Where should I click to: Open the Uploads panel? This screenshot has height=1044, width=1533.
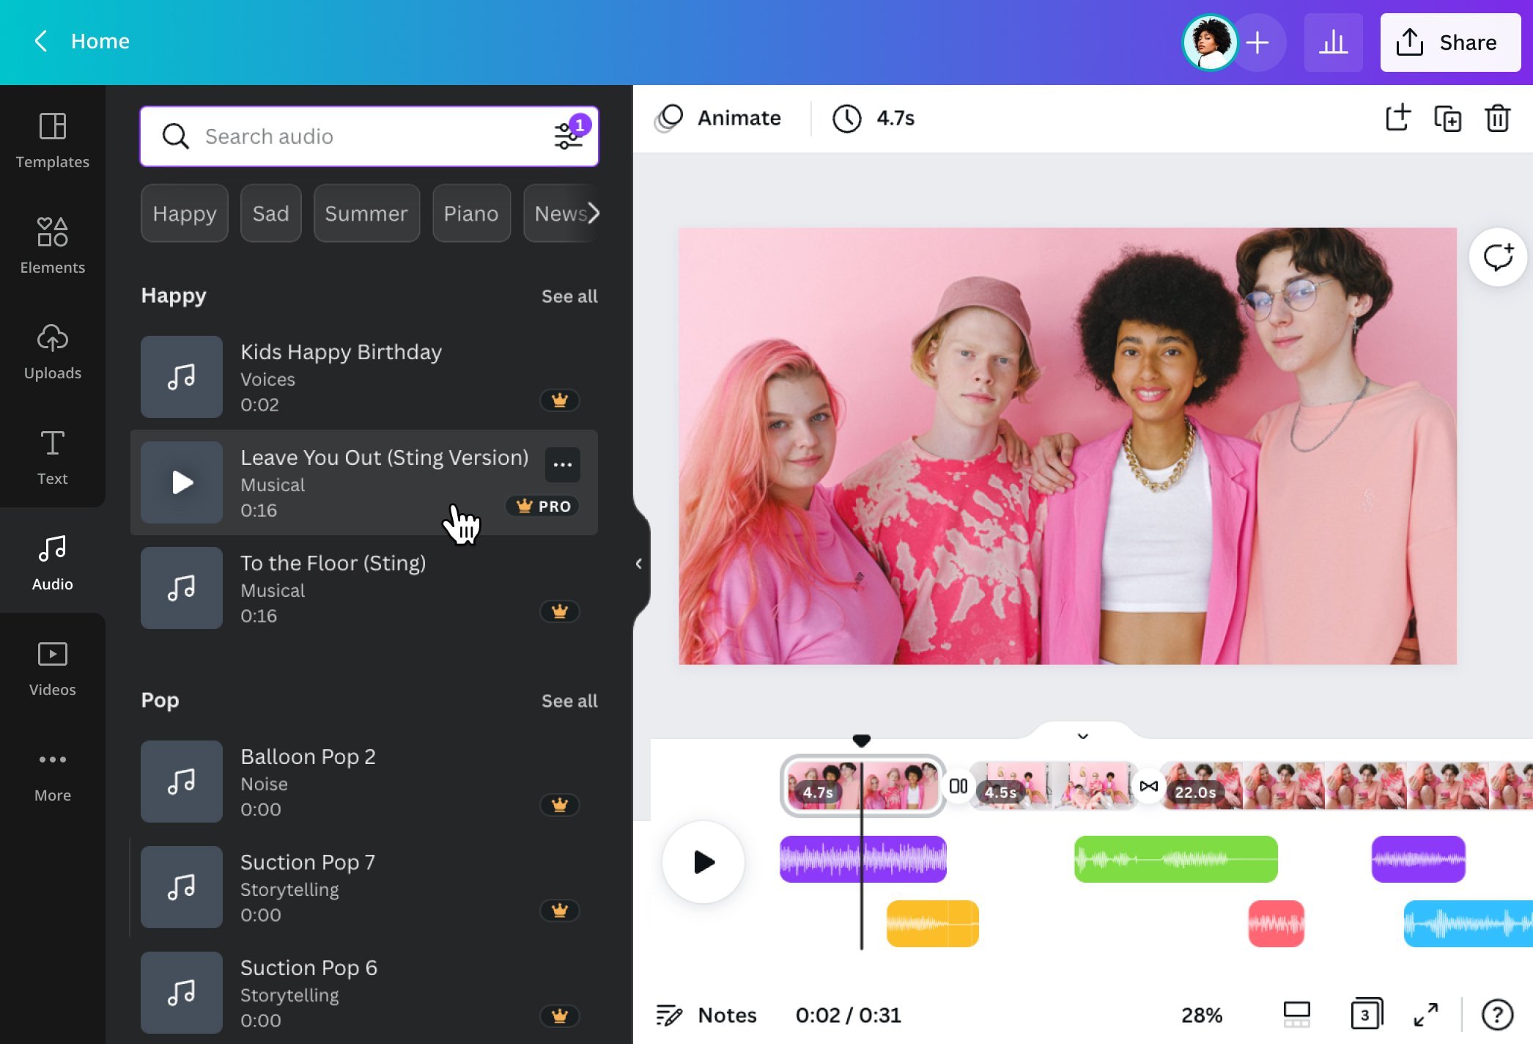[52, 350]
